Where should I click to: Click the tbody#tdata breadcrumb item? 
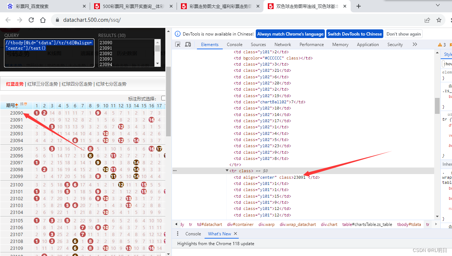pyautogui.click(x=409, y=224)
